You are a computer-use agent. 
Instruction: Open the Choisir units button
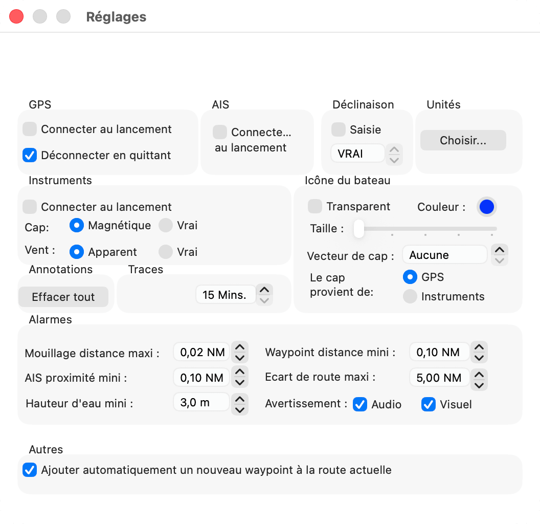point(463,140)
